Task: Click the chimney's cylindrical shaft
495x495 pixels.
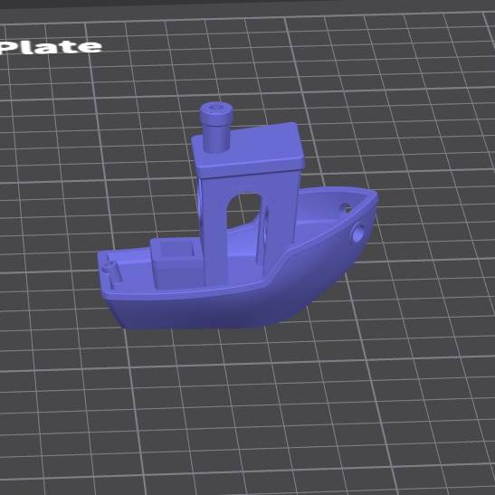Action: [x=215, y=134]
